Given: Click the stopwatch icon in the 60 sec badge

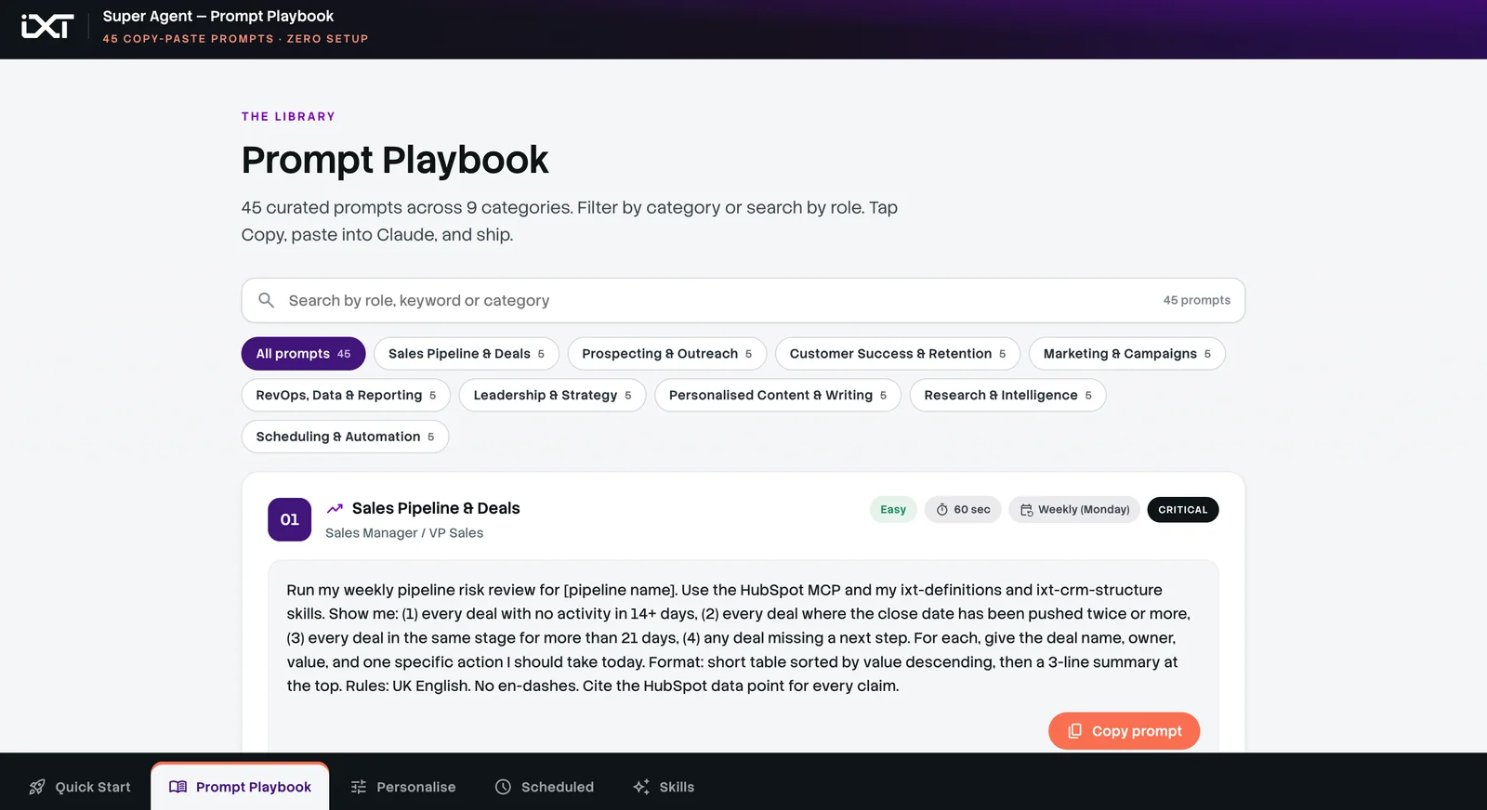Looking at the screenshot, I should (942, 510).
